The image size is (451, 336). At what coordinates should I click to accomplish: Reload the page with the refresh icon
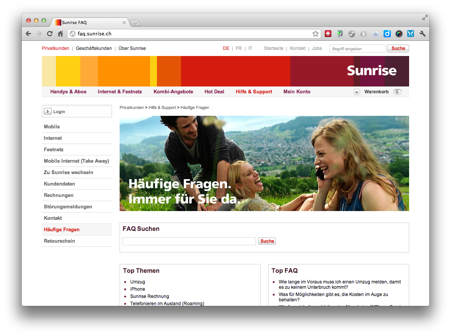pos(50,34)
